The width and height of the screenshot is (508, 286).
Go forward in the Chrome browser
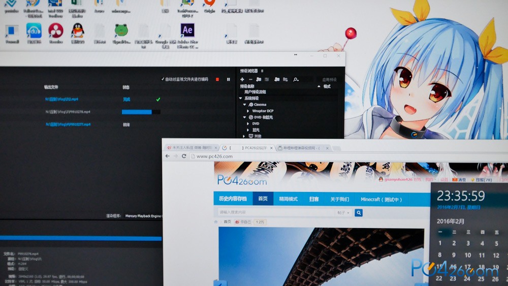coord(176,156)
